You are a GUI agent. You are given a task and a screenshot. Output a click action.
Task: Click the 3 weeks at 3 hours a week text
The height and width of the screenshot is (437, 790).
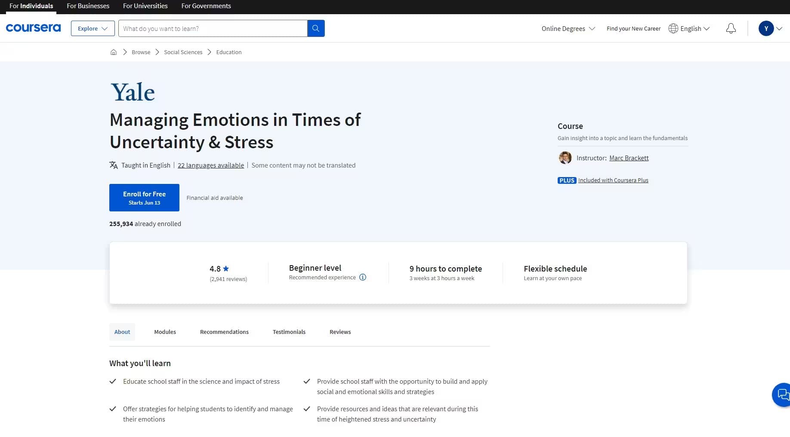point(442,278)
